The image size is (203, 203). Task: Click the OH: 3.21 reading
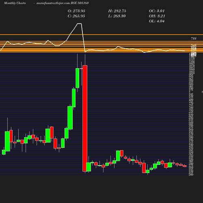coord(157,16)
